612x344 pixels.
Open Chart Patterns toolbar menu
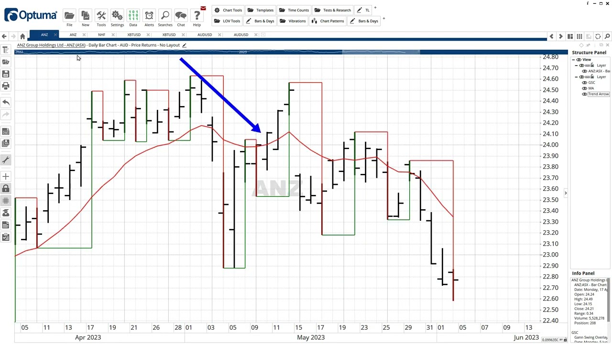(328, 21)
